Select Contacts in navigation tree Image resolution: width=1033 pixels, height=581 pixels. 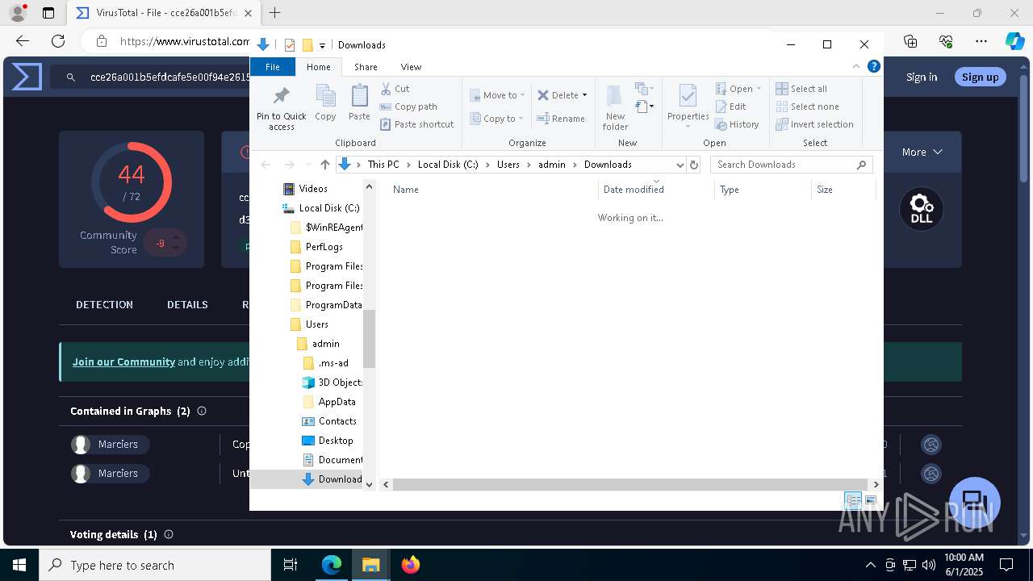[337, 421]
